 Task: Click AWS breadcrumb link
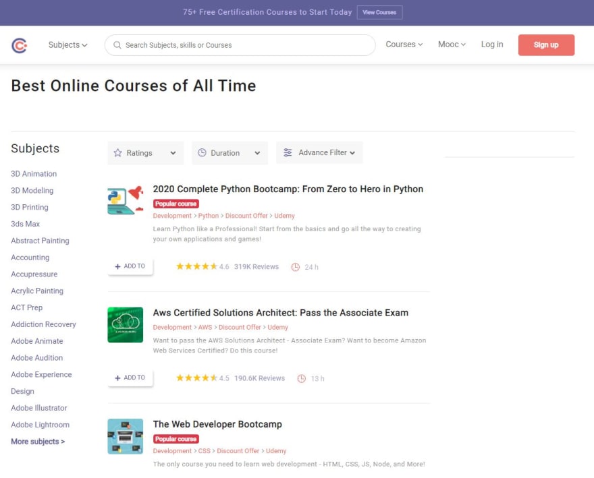[205, 327]
